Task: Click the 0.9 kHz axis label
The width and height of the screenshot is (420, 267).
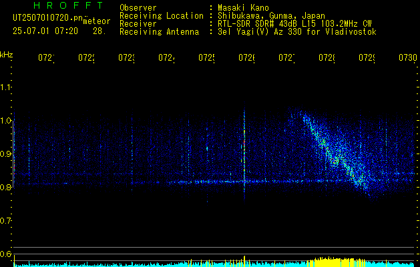Action: point(5,154)
